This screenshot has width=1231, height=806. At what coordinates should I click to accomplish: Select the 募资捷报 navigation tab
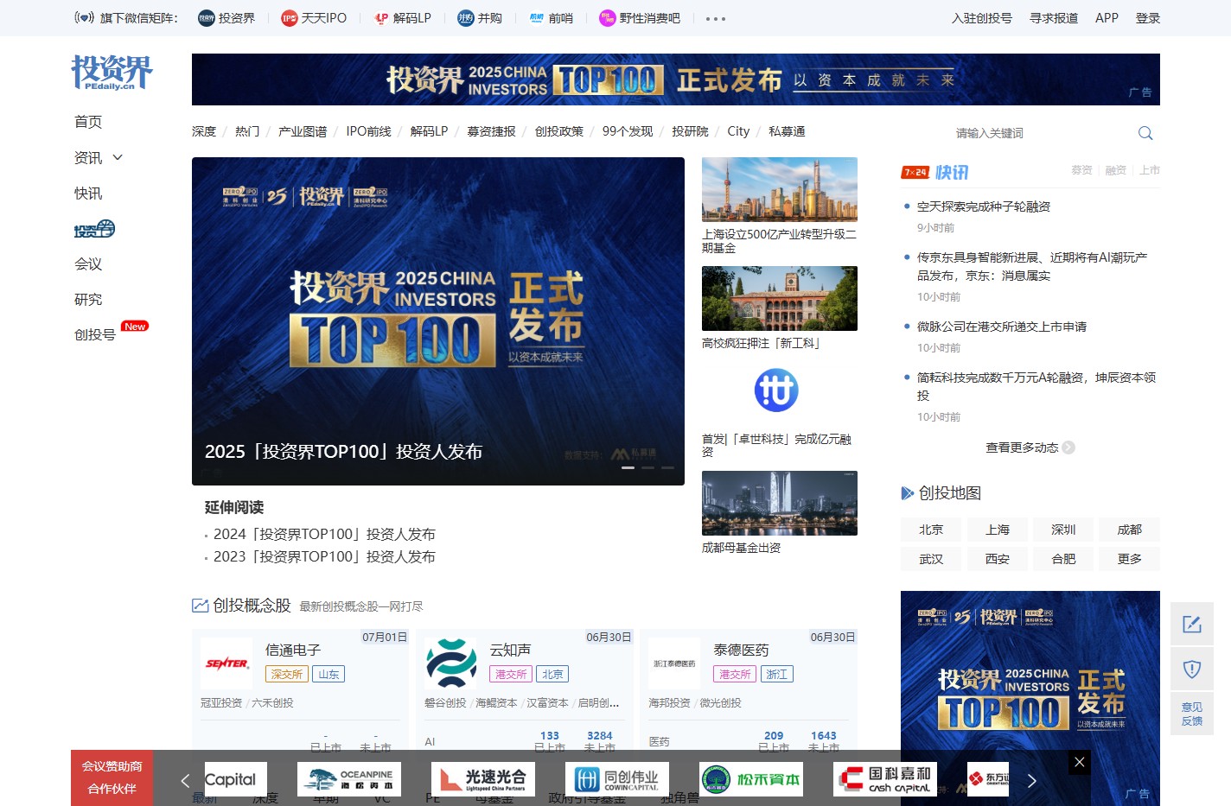pyautogui.click(x=491, y=131)
